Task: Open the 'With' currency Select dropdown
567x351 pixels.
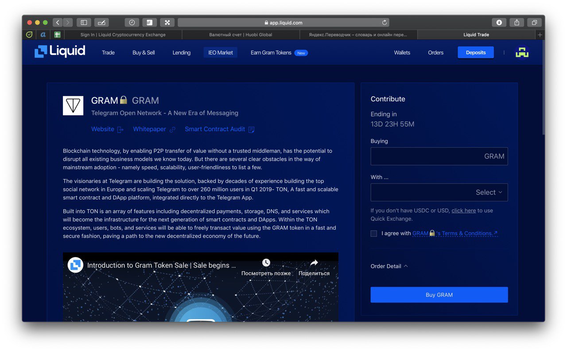Action: [x=439, y=192]
